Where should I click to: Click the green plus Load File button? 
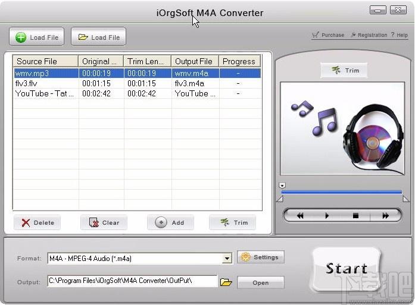click(x=36, y=37)
